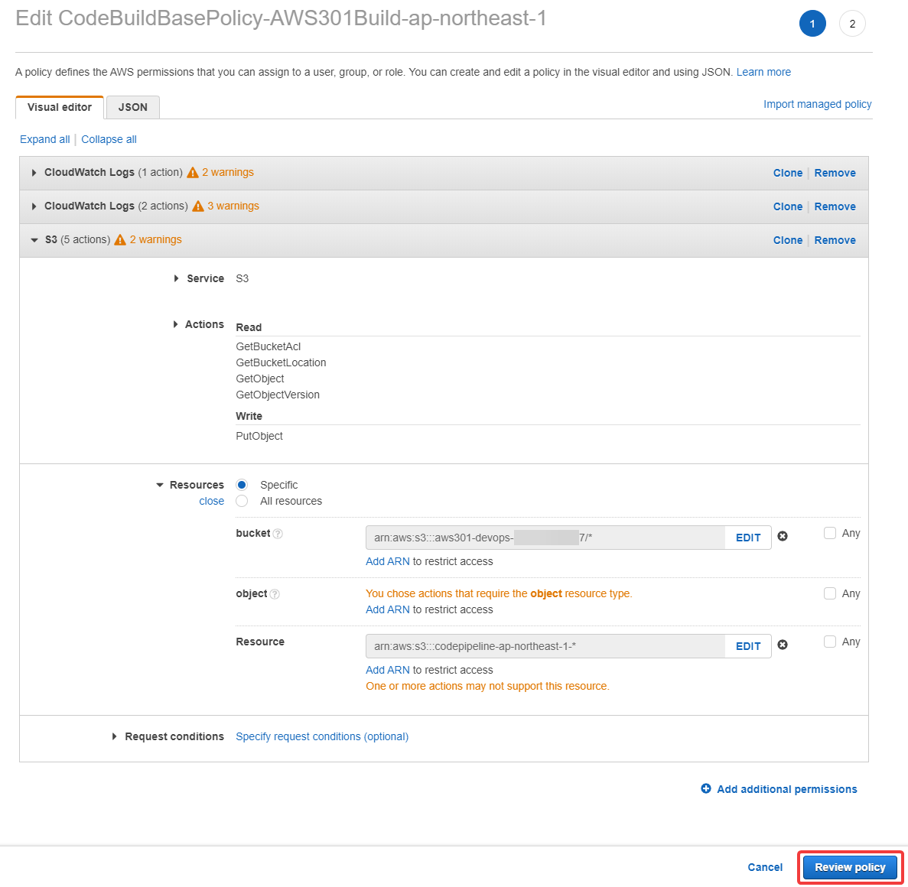Select the All resources radio button
Screen dimensions: 908x887
(x=242, y=501)
